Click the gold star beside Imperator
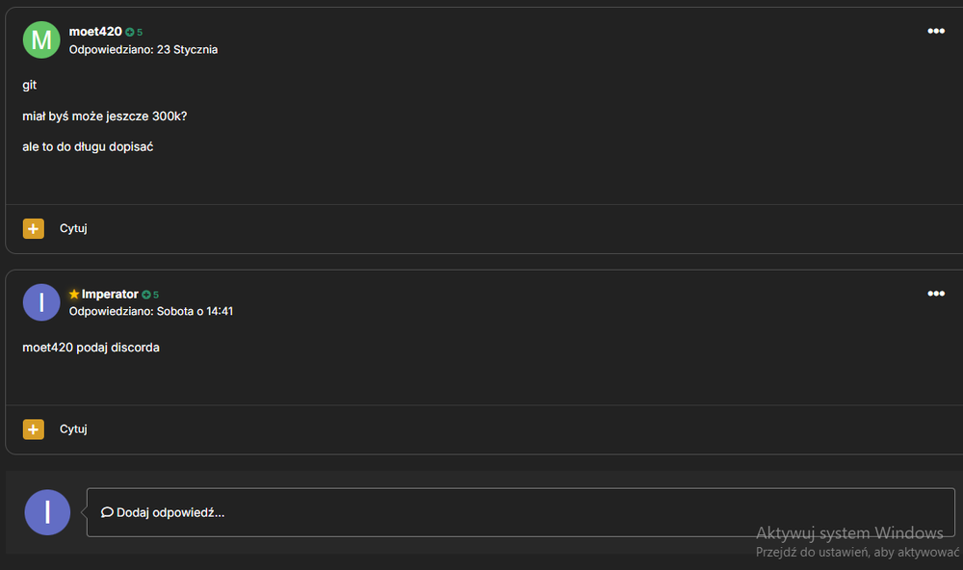Viewport: 963px width, 570px height. [x=74, y=295]
